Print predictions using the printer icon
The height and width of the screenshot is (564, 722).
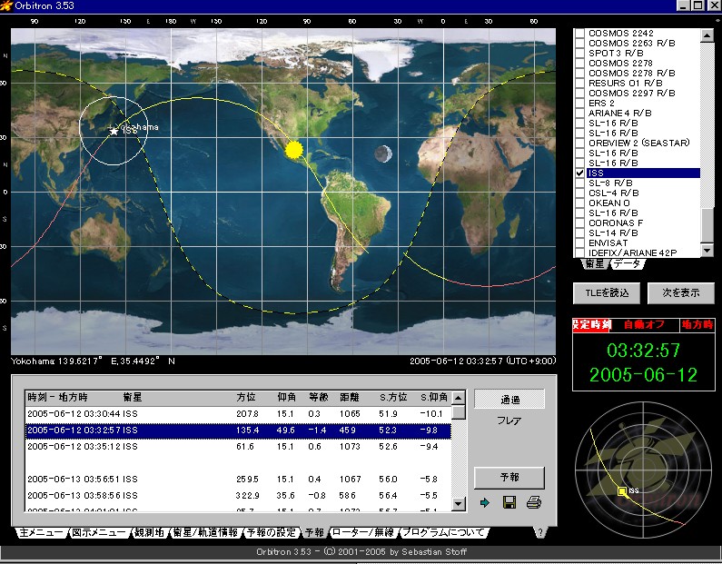pos(534,502)
